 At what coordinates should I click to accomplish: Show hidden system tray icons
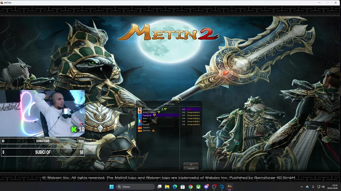pos(302,187)
